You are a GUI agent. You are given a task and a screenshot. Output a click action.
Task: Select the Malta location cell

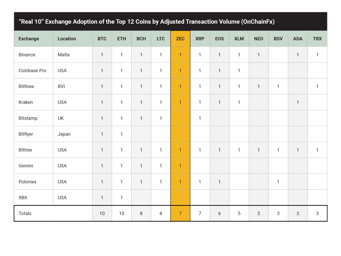[x=64, y=55]
